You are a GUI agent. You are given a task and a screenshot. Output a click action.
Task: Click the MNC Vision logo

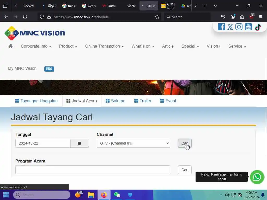tap(35, 33)
